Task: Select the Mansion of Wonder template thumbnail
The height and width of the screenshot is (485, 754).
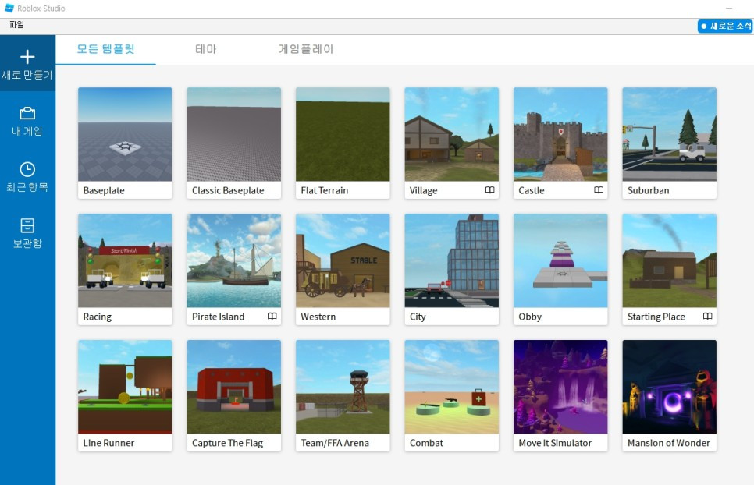Action: (670, 387)
